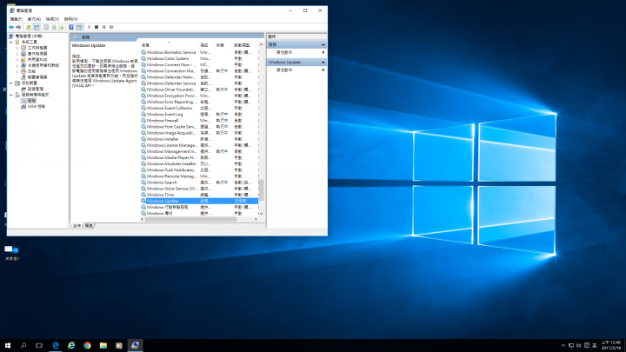Select the Windows Firewall service row
The image size is (626, 352).
[199, 121]
